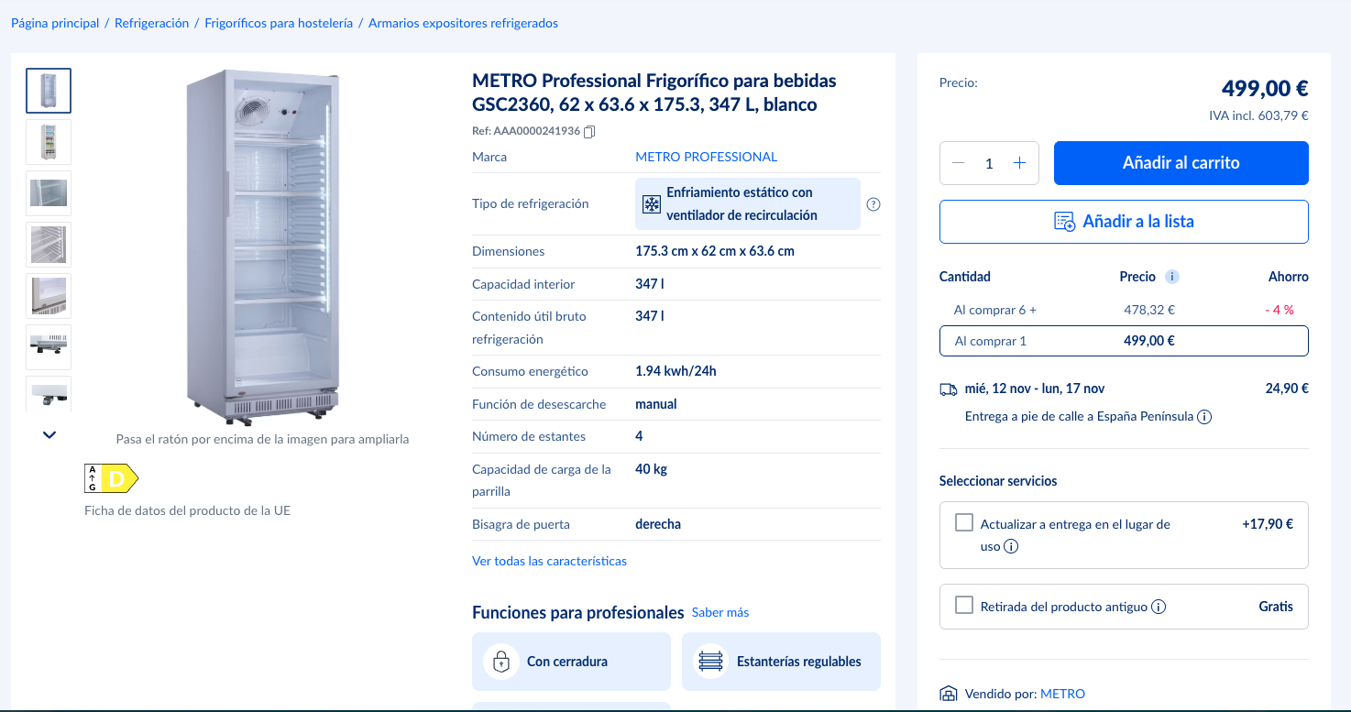The width and height of the screenshot is (1351, 712).
Task: Click the Enfriamiento estático refrigeration badge
Action: point(748,204)
